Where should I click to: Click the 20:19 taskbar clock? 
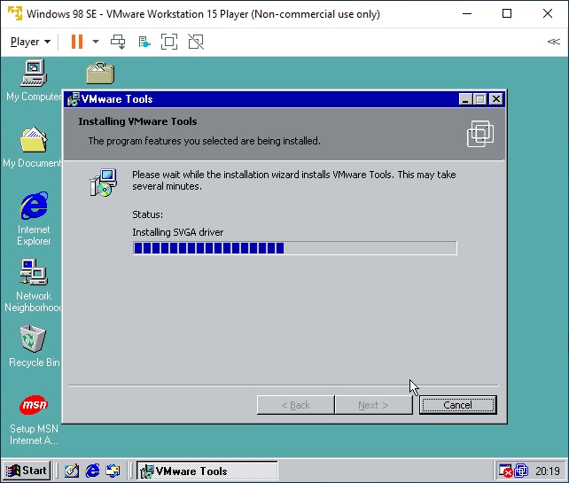[x=548, y=471]
